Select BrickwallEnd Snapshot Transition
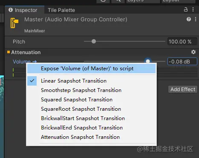 pos(91,128)
